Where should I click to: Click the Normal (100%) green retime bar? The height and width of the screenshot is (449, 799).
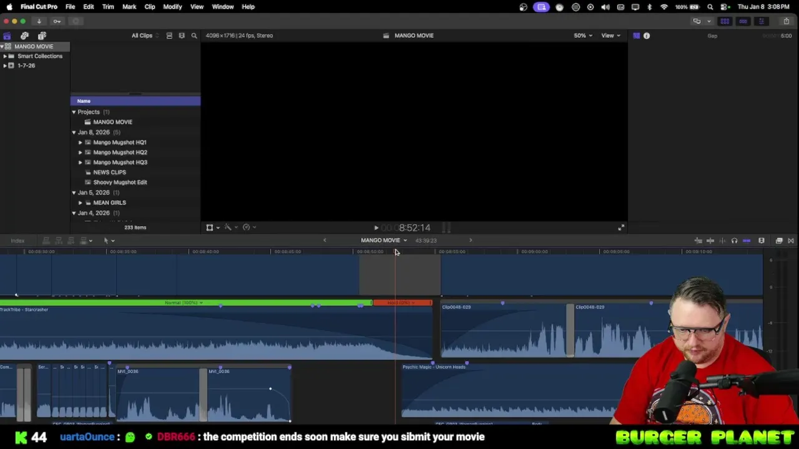pos(186,303)
